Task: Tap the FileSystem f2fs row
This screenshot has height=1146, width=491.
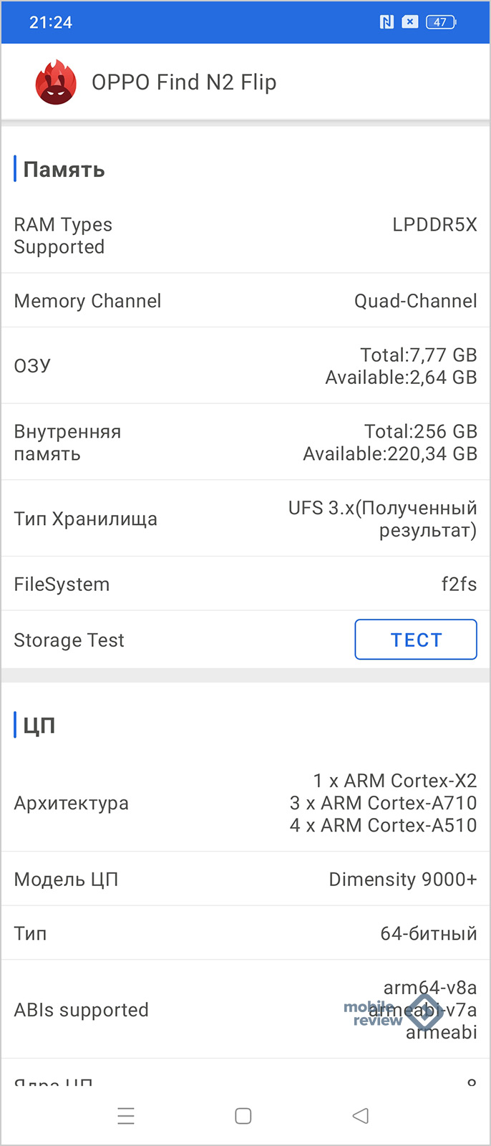Action: (x=245, y=584)
